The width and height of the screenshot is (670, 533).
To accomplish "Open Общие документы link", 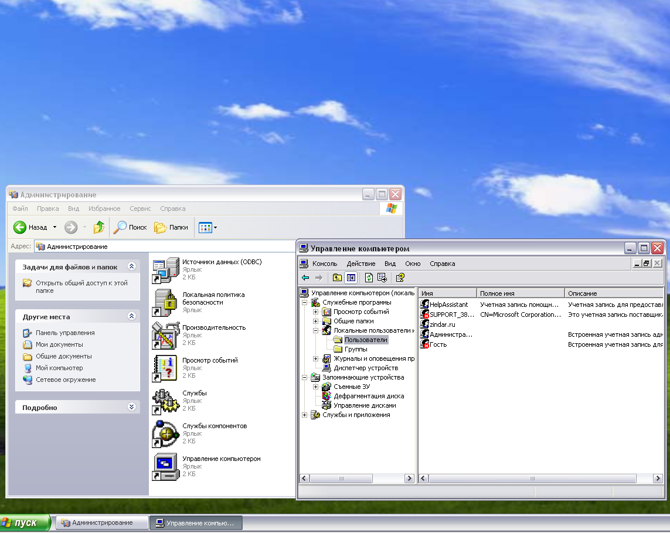I will [64, 356].
